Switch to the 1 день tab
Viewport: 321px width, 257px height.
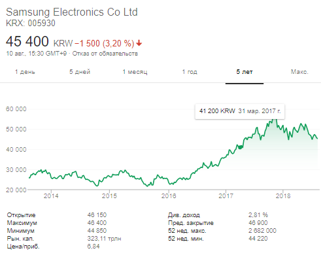(x=25, y=72)
